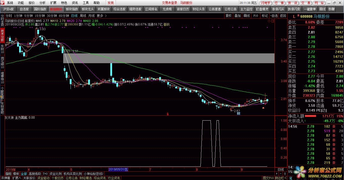Click the 笔 icon in status bar
Viewport: 344px width, 180px height.
click(291, 178)
